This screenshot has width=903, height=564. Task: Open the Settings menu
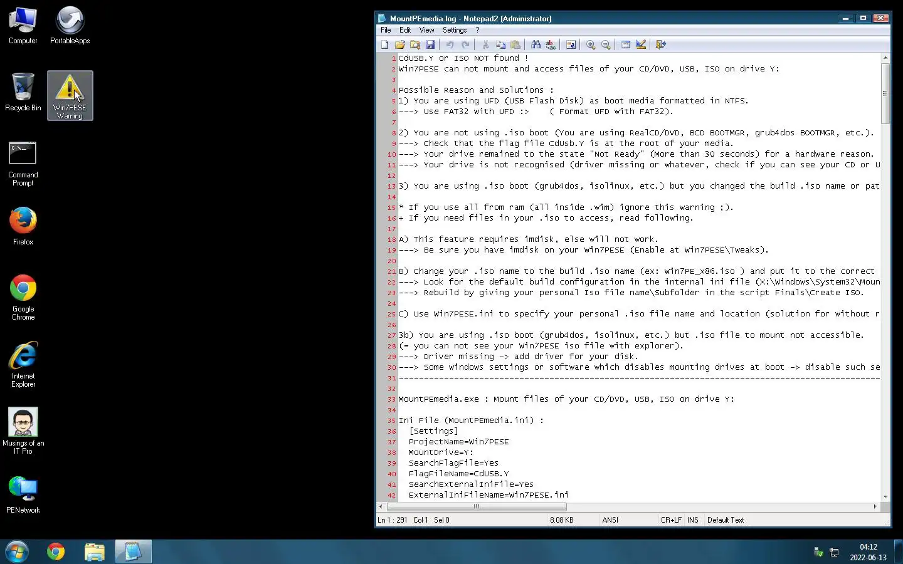[x=455, y=30]
